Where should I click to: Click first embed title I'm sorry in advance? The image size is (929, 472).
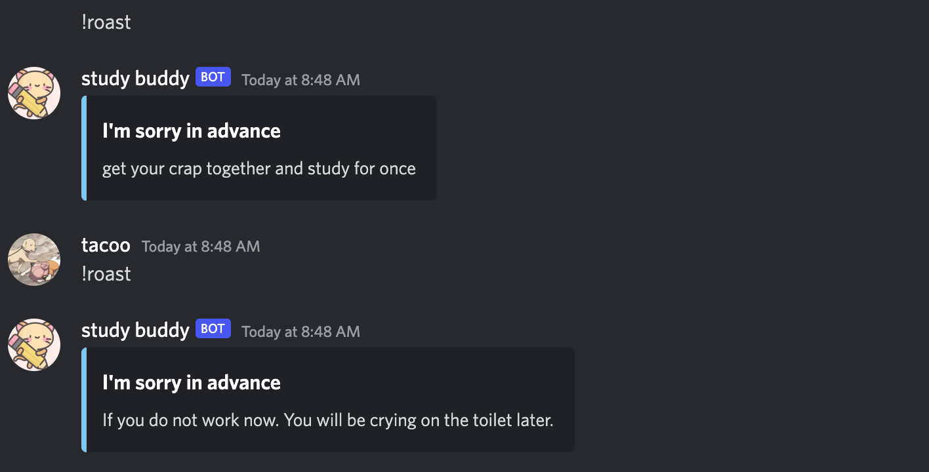(x=192, y=131)
